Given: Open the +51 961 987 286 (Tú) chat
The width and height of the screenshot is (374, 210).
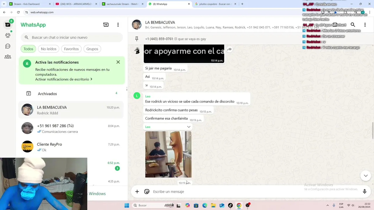Looking at the screenshot, I should pos(71,128).
